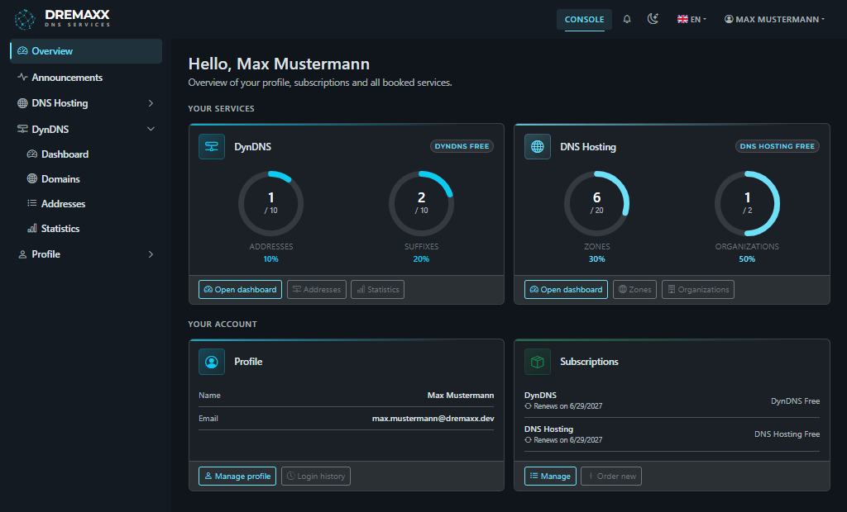Click the Profile card avatar icon
This screenshot has width=847, height=512.
(212, 362)
